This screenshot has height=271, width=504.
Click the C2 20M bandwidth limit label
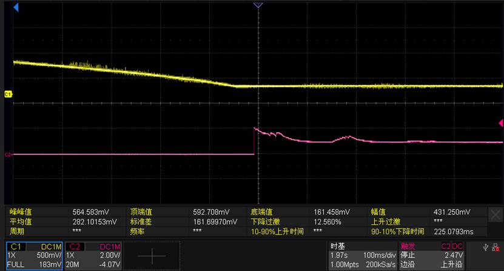(73, 264)
